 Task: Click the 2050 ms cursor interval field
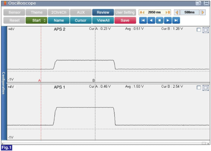(x=155, y=12)
